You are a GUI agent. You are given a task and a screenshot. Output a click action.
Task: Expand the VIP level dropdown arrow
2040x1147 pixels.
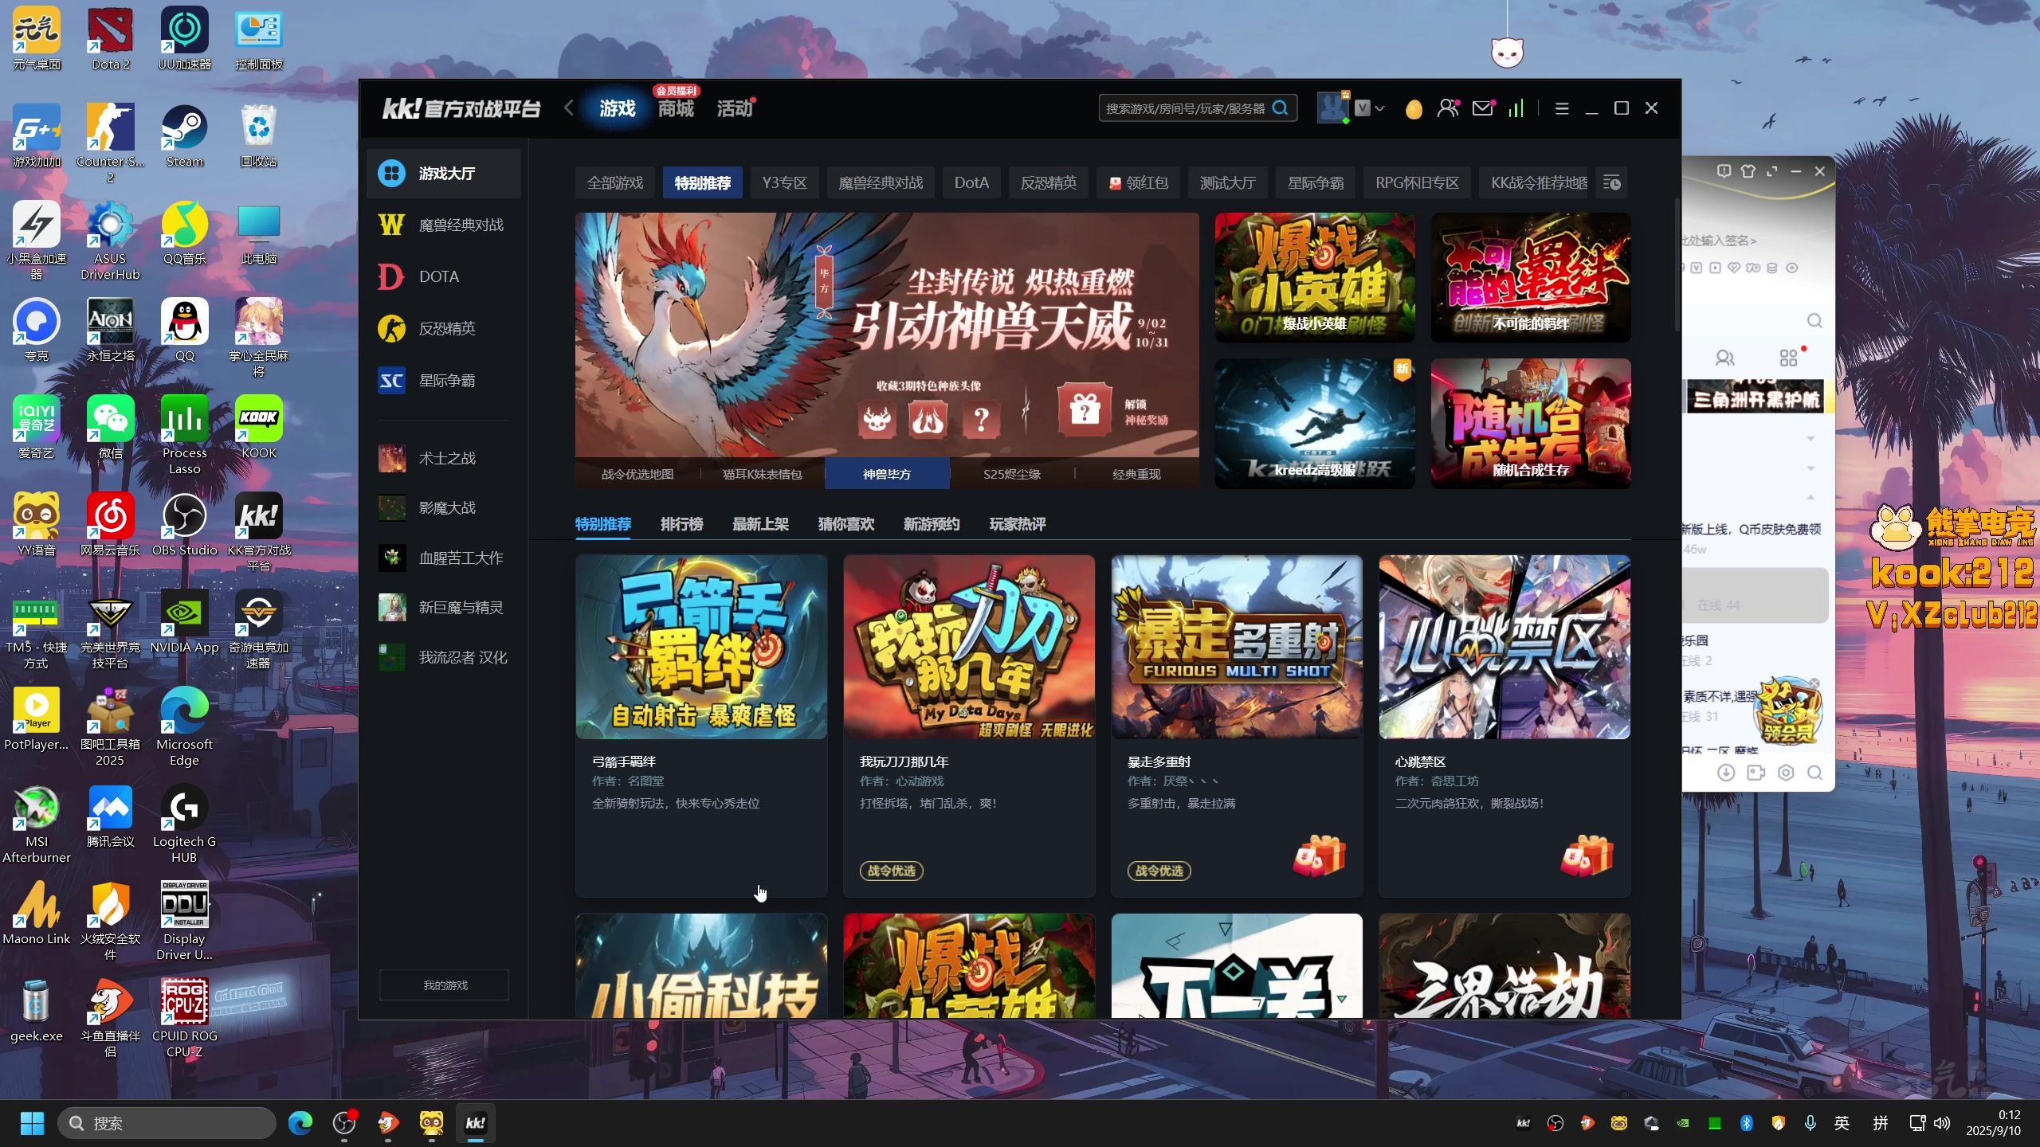click(1379, 108)
